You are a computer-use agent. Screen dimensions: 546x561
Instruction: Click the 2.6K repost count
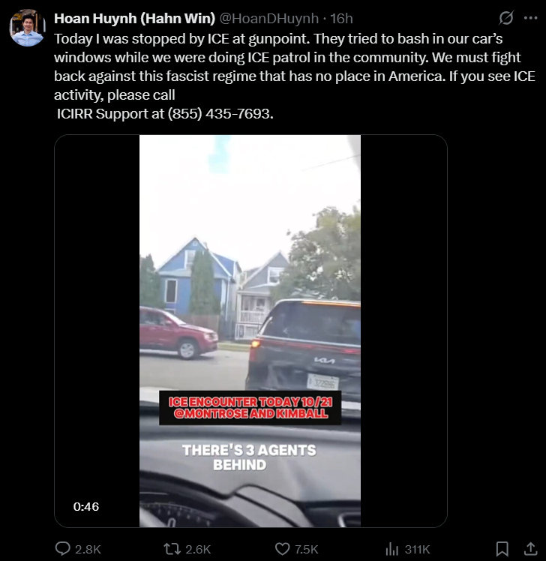[198, 549]
